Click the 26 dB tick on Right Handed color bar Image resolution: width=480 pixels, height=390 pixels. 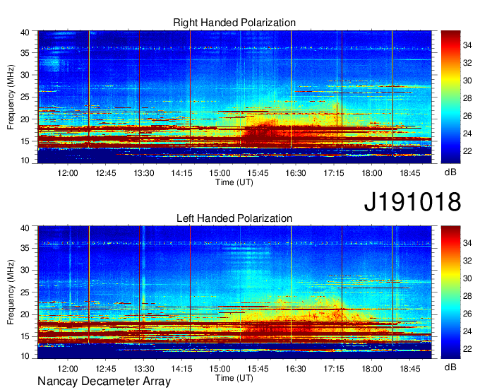pyautogui.click(x=467, y=116)
